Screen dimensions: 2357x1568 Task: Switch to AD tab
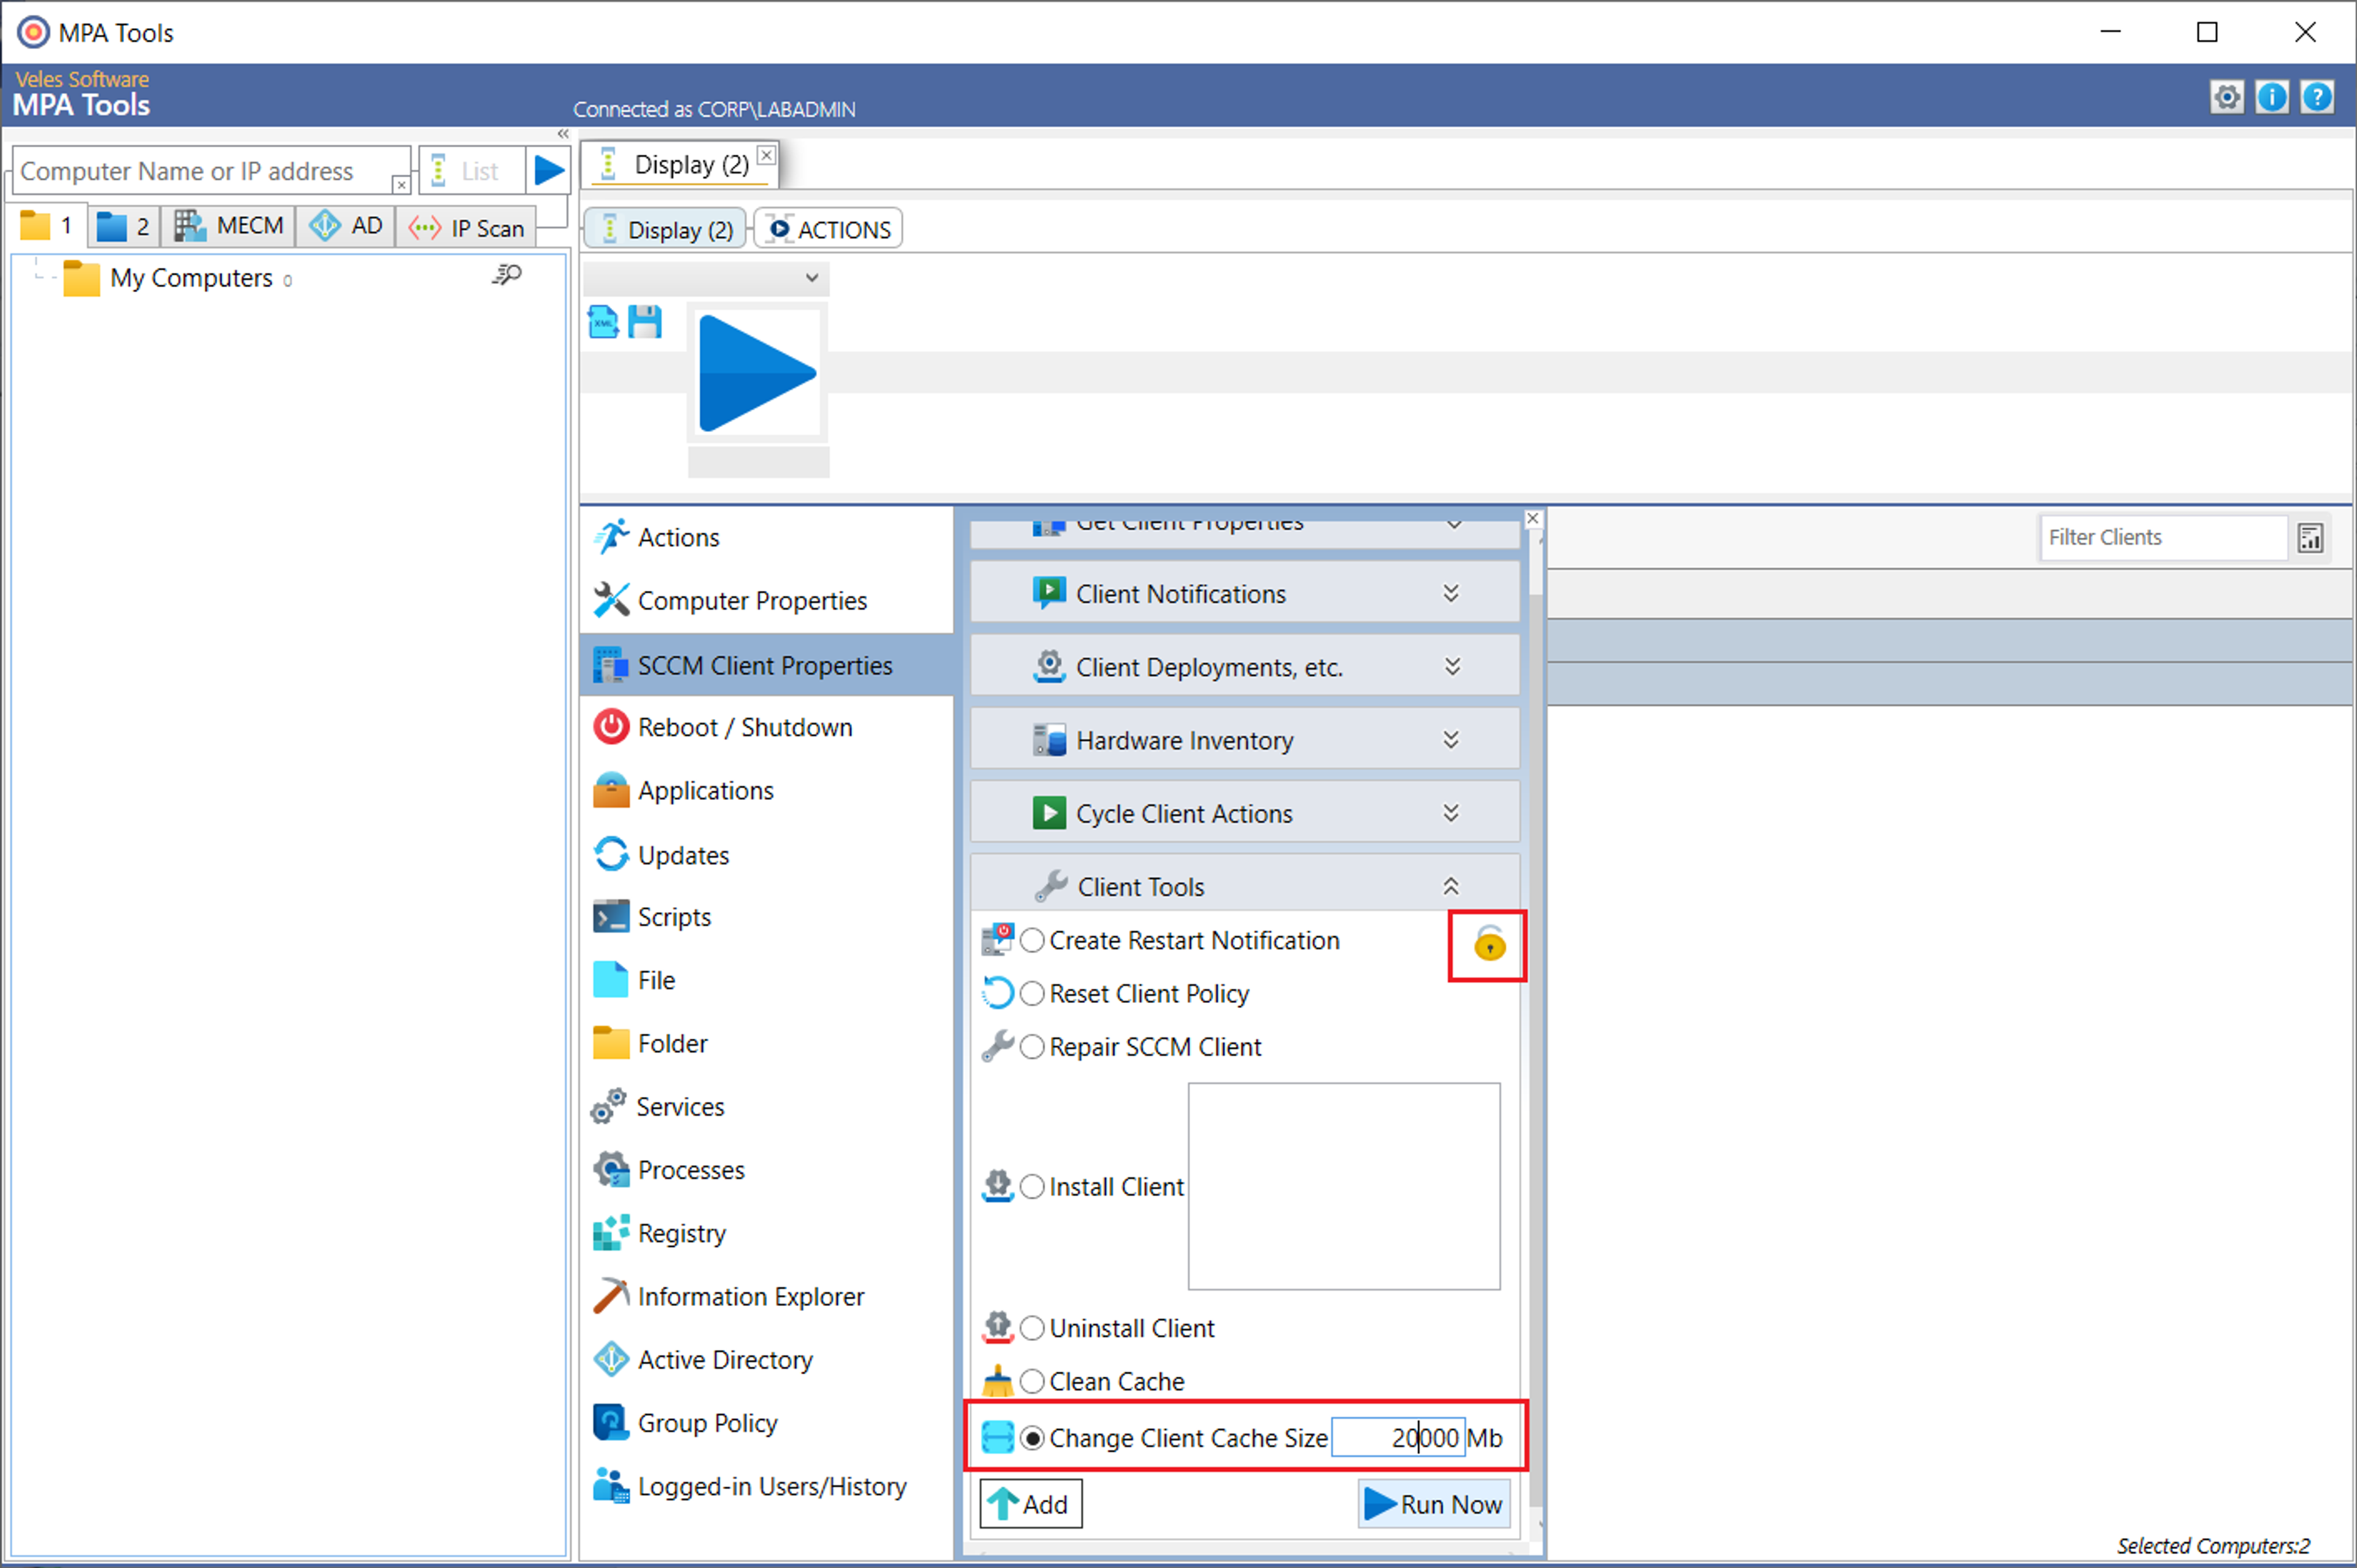click(x=346, y=226)
